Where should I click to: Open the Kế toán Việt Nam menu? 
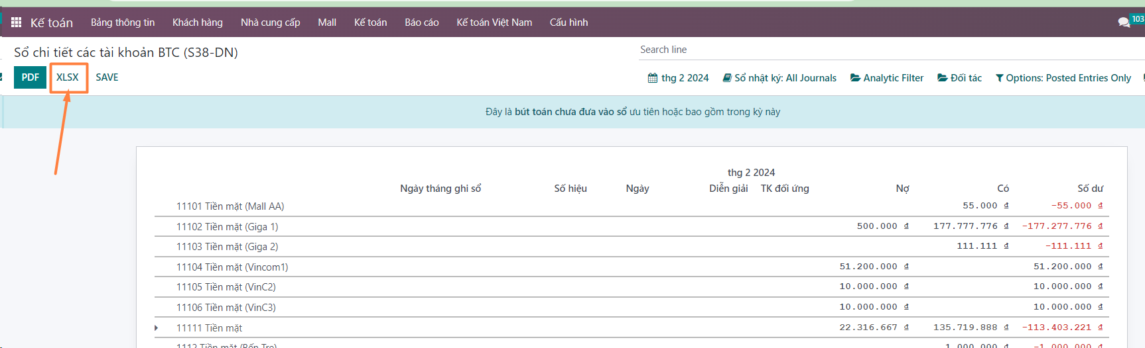point(494,22)
